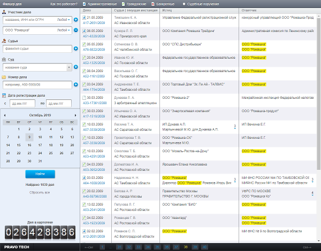The image size is (321, 251).
Task: Click case type icon for A51-6320/2009
Action: [x=84, y=31]
